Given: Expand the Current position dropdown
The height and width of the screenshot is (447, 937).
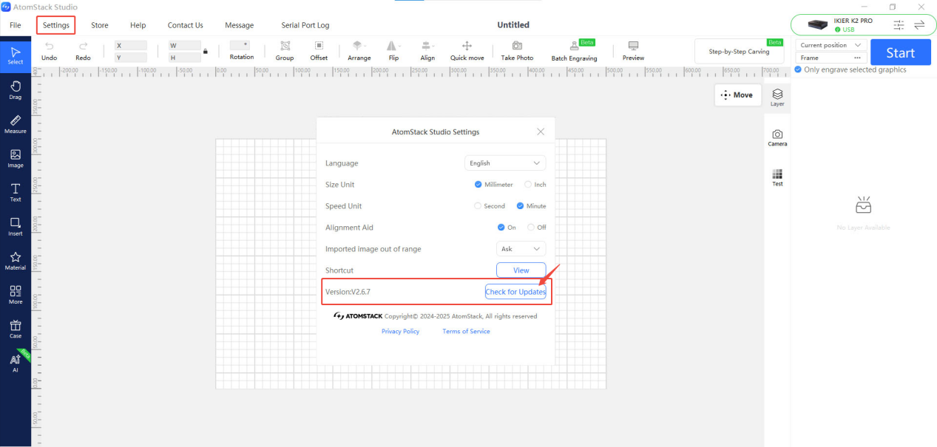Looking at the screenshot, I should (x=831, y=45).
